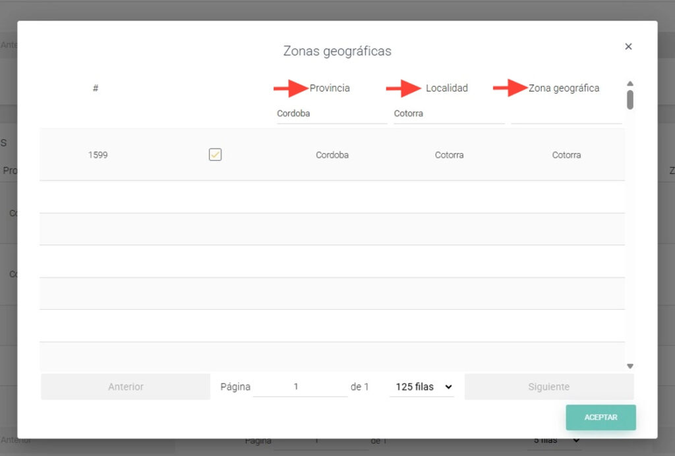Sort by the Provincia column header
Viewport: 675px width, 456px height.
tap(330, 88)
